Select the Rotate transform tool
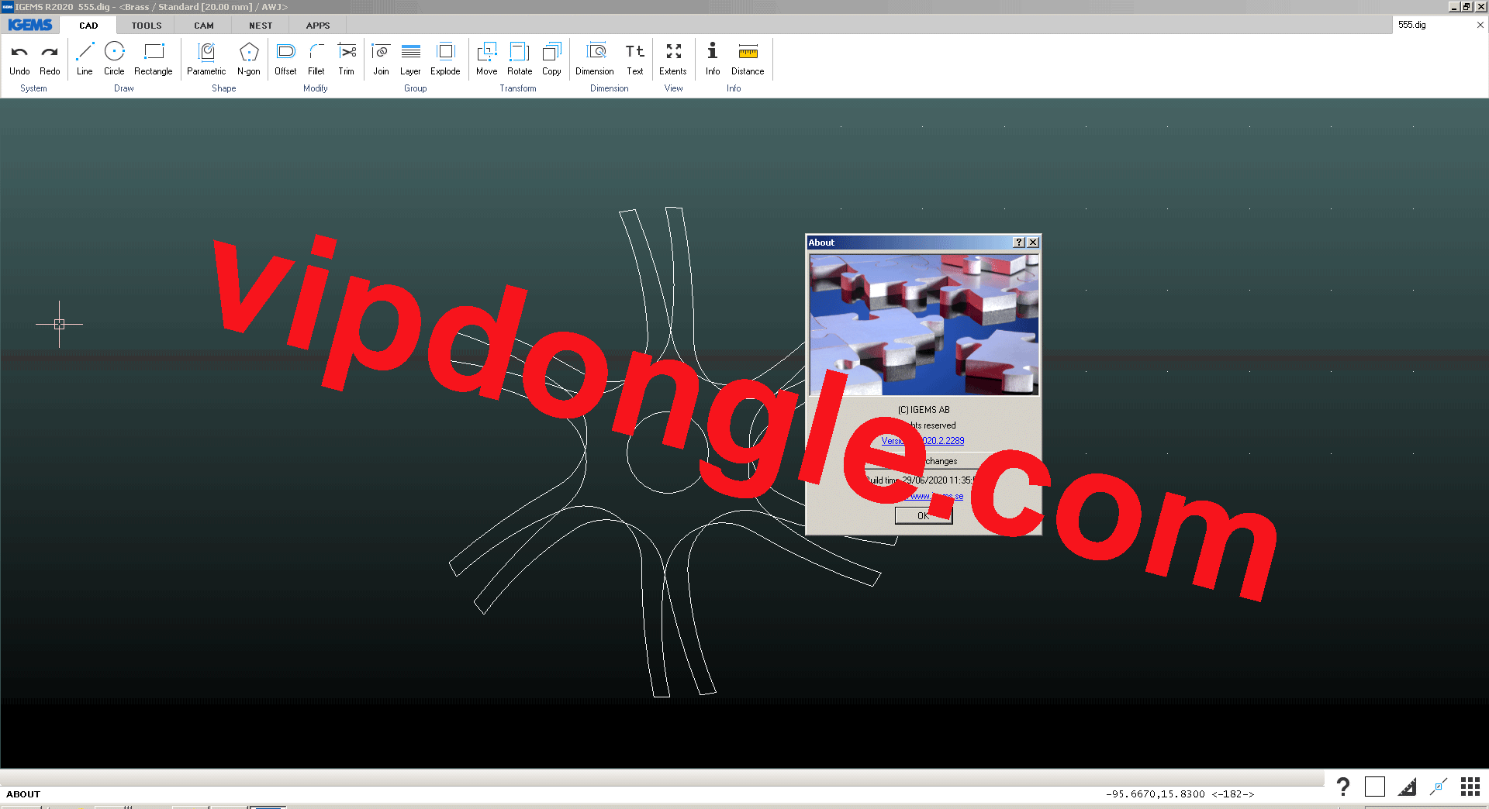 pos(520,59)
